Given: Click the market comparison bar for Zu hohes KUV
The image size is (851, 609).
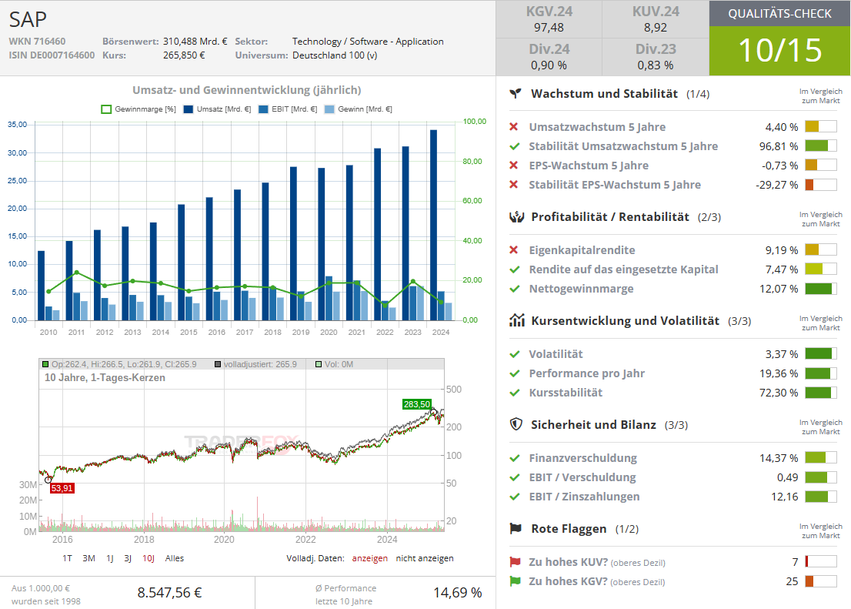Looking at the screenshot, I should 820,562.
